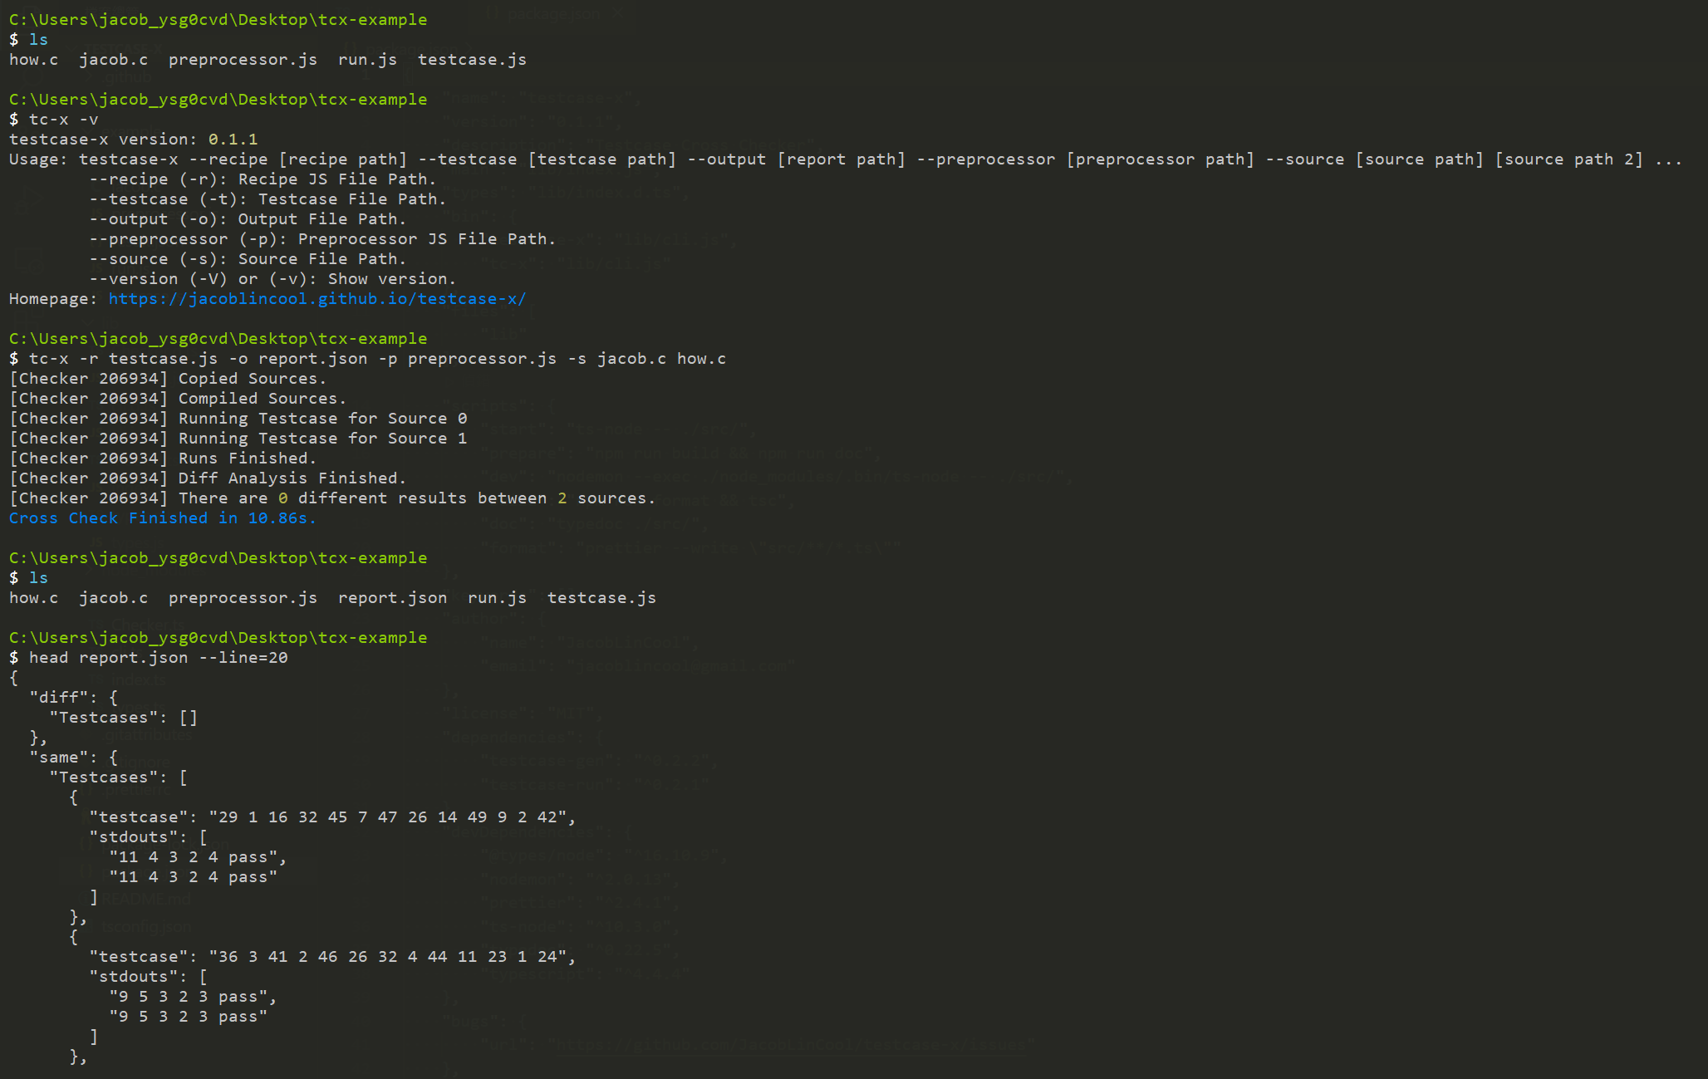Click the version number 0.1.1
Viewport: 1708px width, 1079px height.
click(233, 140)
